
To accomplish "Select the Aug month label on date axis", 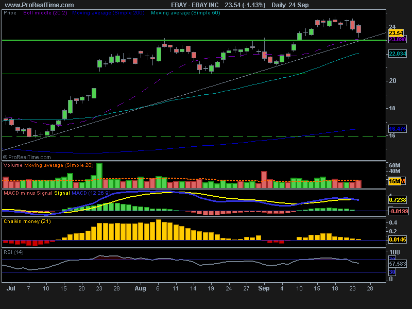I will pos(140,288).
